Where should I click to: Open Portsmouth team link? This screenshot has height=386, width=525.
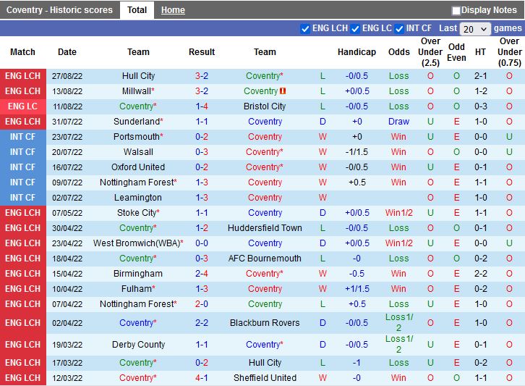[x=138, y=137]
